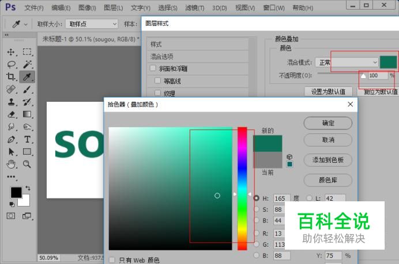This screenshot has height=264, width=399.
Task: Open the 取样大小 dropdown
Action: click(92, 24)
